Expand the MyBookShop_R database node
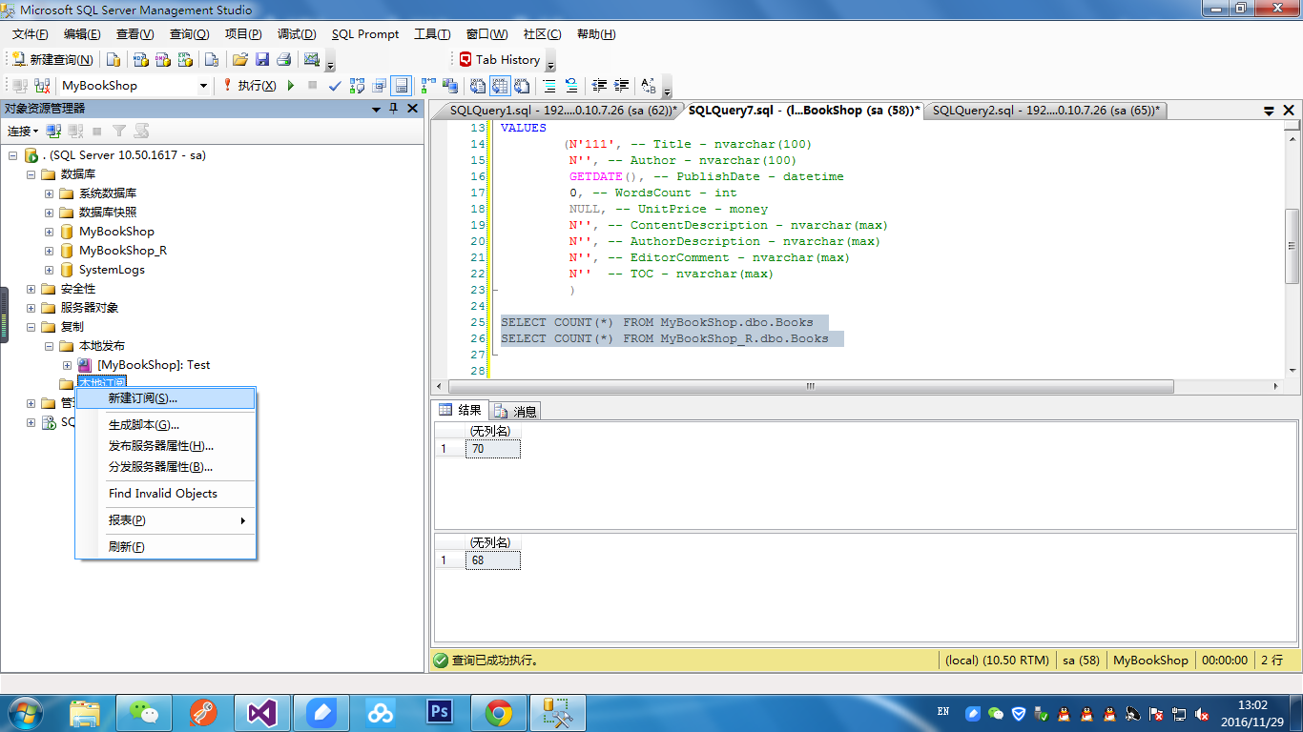 50,251
